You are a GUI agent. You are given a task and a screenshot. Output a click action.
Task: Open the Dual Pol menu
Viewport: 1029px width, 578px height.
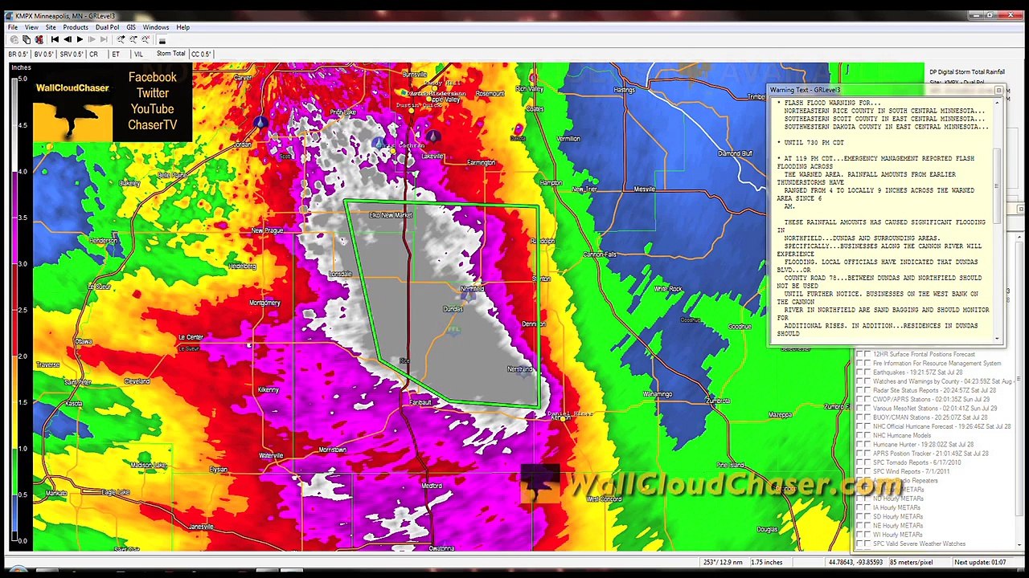click(x=107, y=27)
